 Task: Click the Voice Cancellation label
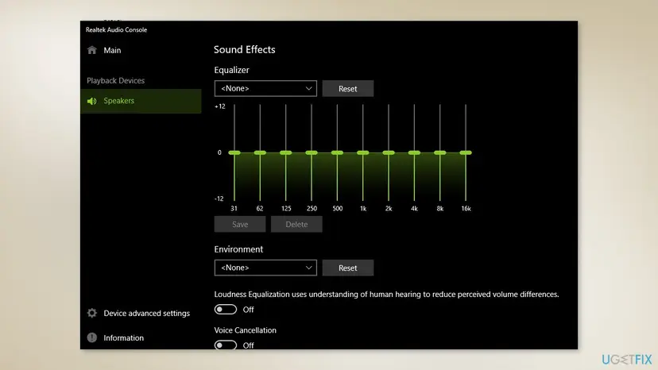tap(246, 330)
